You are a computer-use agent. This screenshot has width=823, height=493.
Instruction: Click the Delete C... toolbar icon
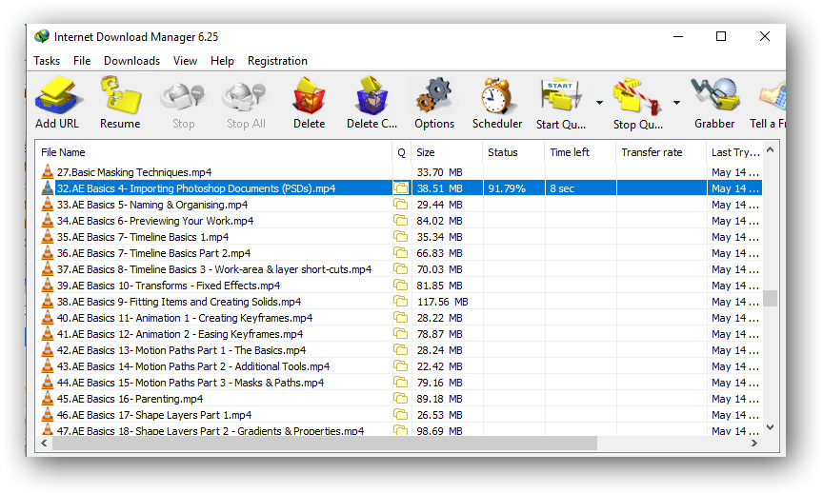pyautogui.click(x=371, y=95)
